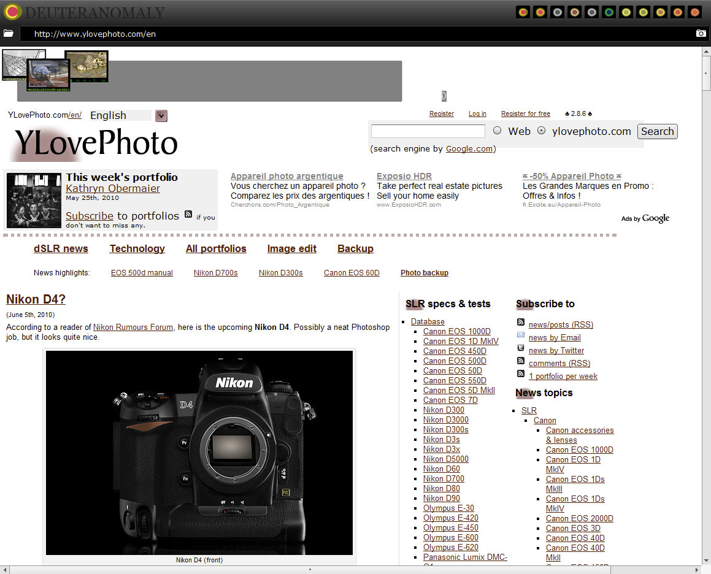Click the RSS icon beside comments (RSS)
Viewport: 711px width, 574px height.
(521, 361)
